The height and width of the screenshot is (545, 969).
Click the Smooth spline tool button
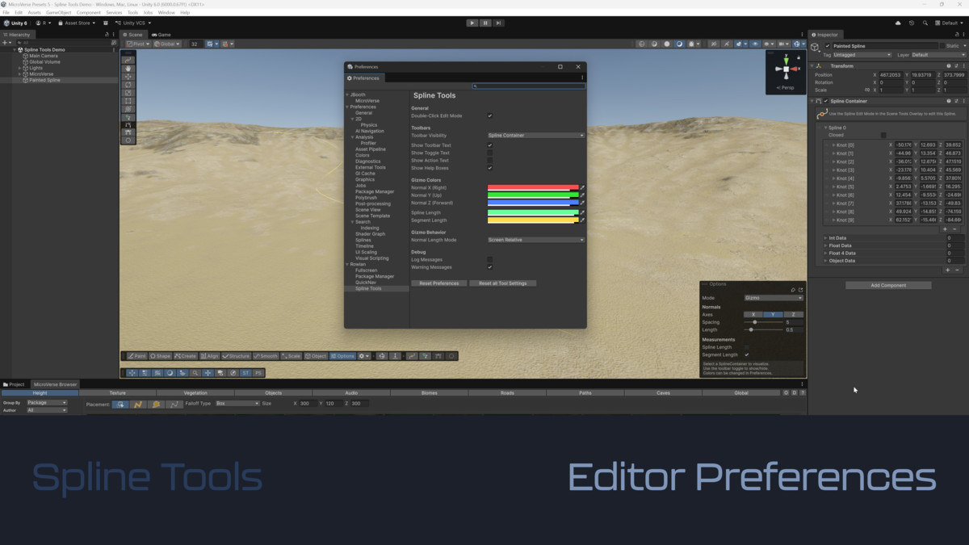pos(266,356)
